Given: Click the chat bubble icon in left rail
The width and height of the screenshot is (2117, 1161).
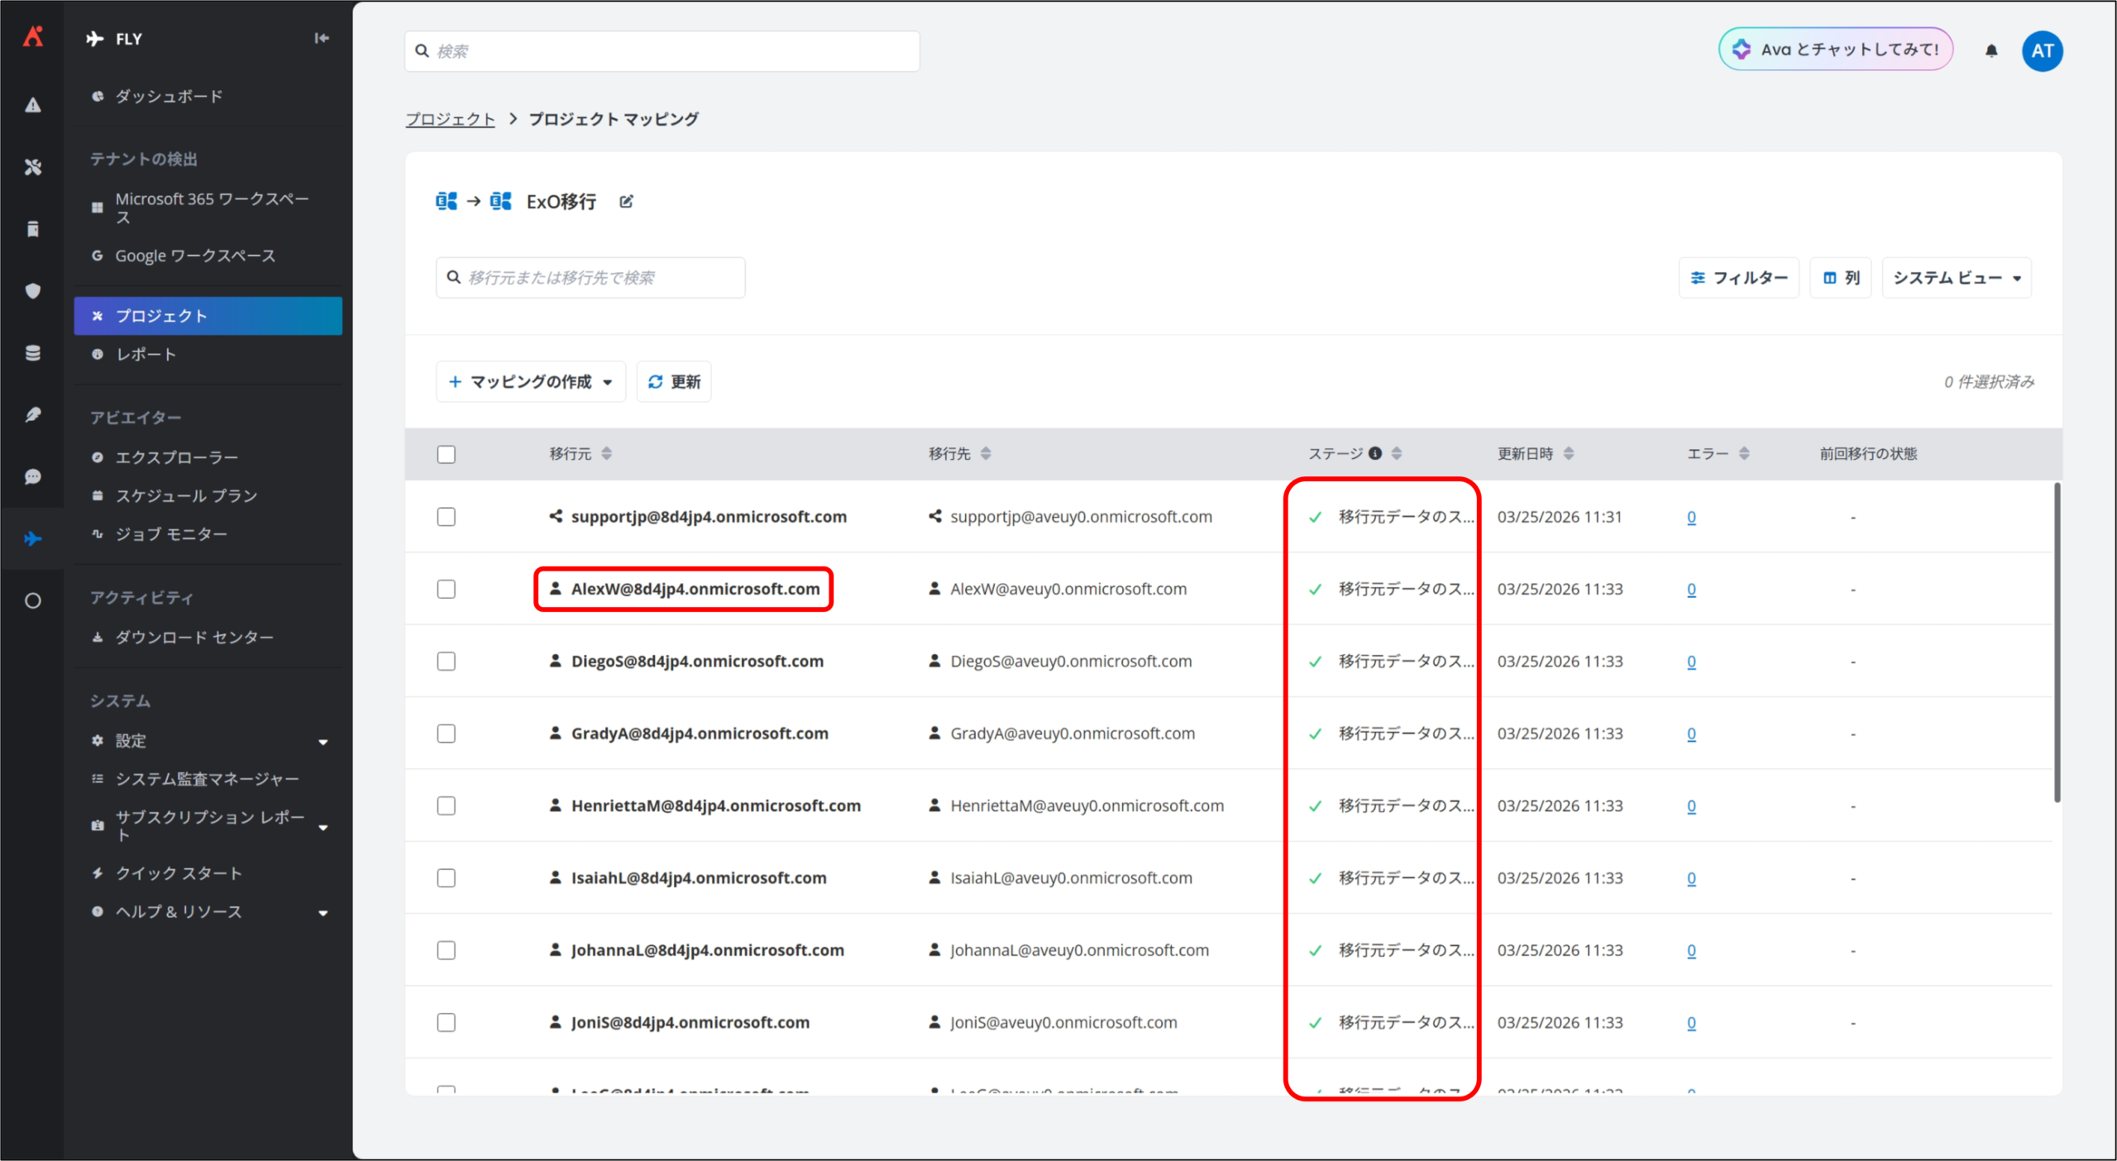Looking at the screenshot, I should (x=33, y=477).
